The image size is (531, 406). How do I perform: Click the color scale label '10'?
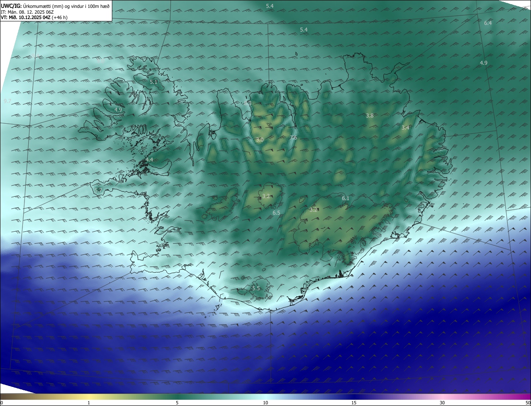pos(265,403)
